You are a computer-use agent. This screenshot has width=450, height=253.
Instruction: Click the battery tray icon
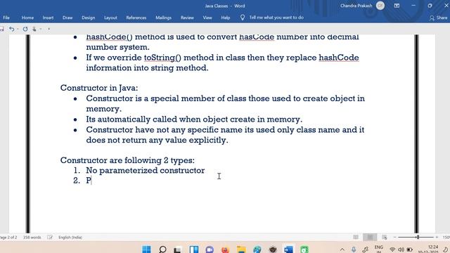[409, 249]
